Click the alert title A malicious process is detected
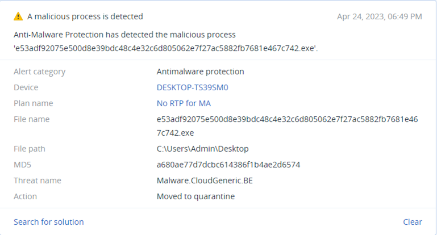This screenshot has height=235, width=437. point(85,16)
